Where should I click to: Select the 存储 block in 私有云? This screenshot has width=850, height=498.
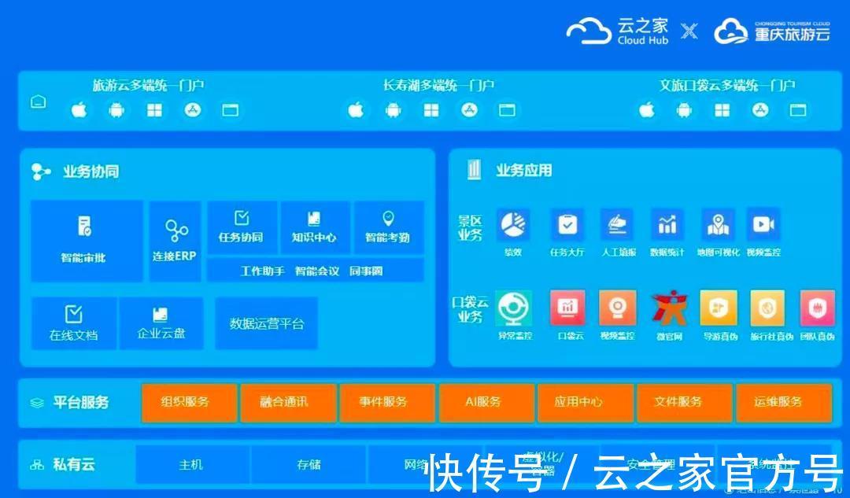tap(309, 464)
